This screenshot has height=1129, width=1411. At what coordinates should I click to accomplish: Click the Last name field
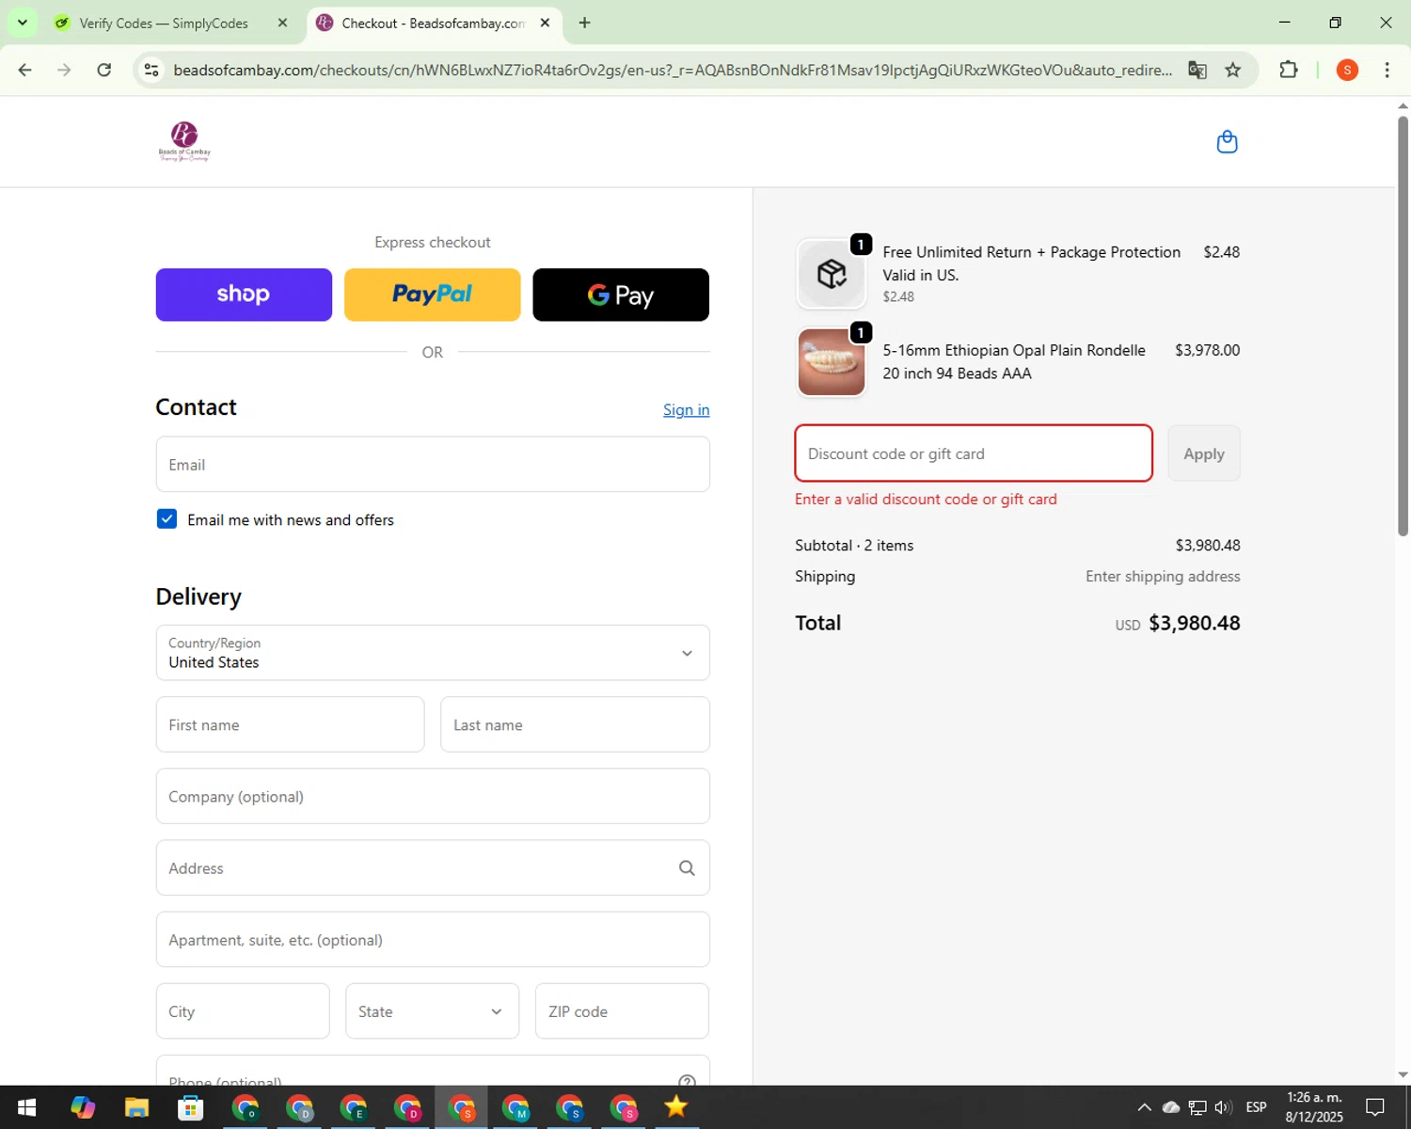(575, 724)
